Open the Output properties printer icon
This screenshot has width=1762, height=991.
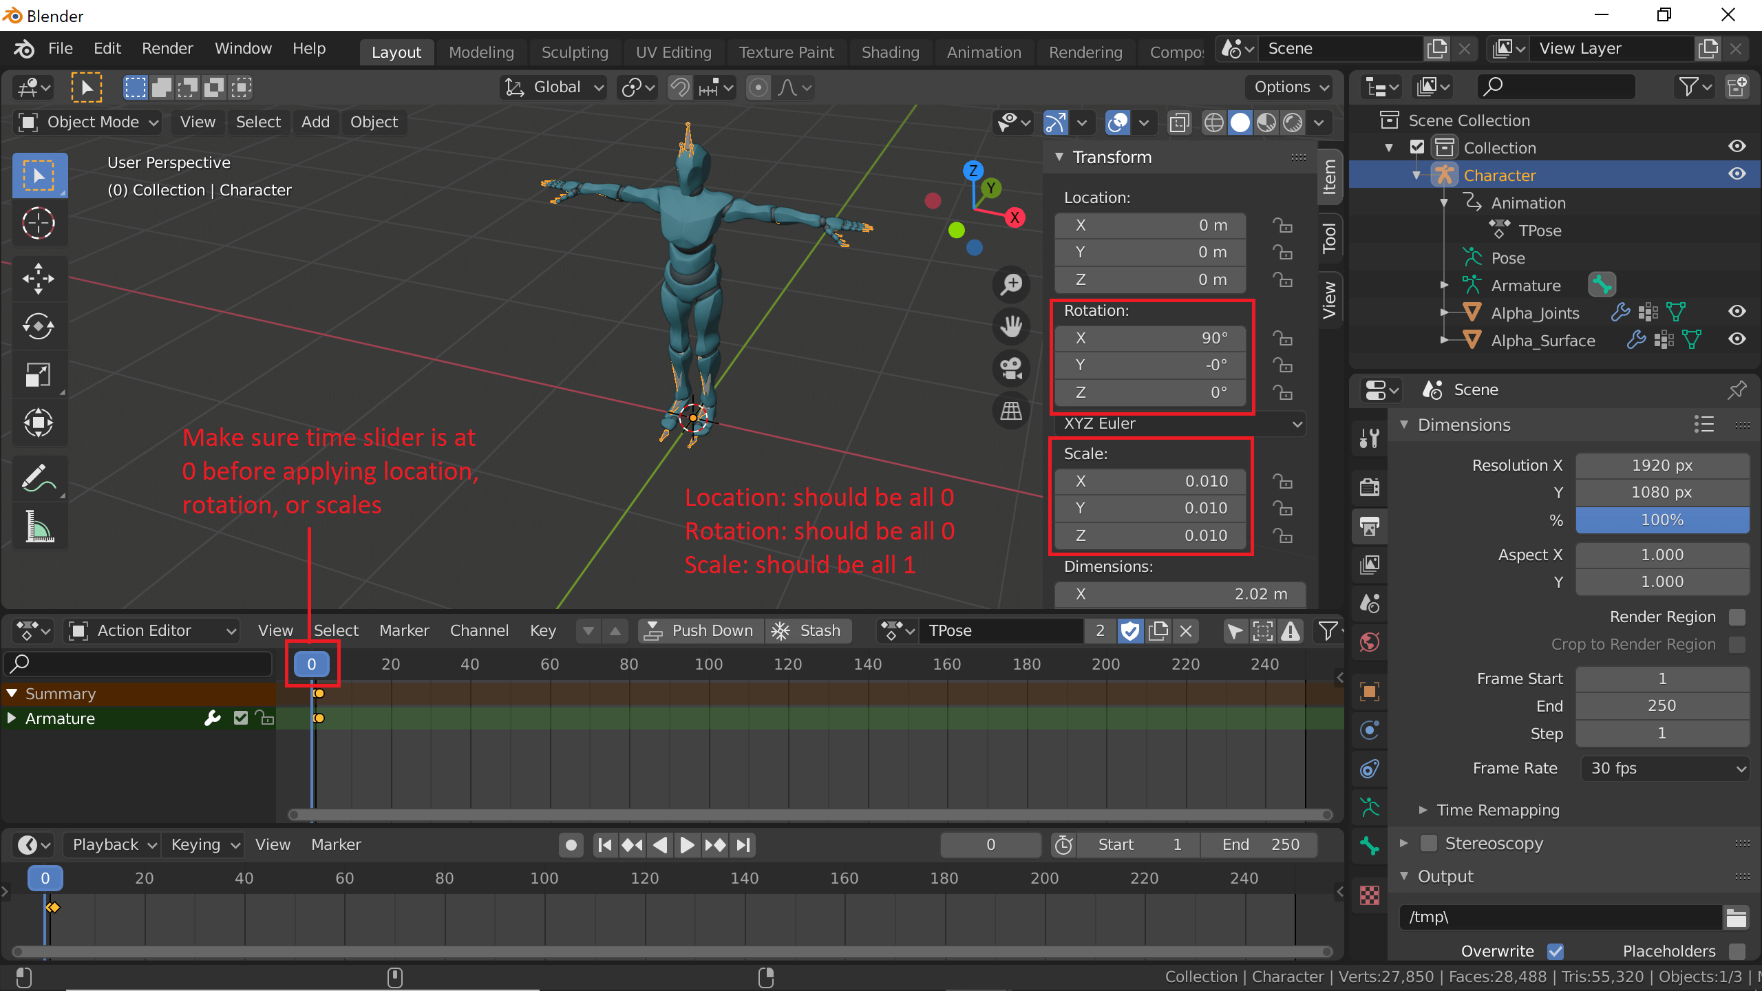[1370, 526]
